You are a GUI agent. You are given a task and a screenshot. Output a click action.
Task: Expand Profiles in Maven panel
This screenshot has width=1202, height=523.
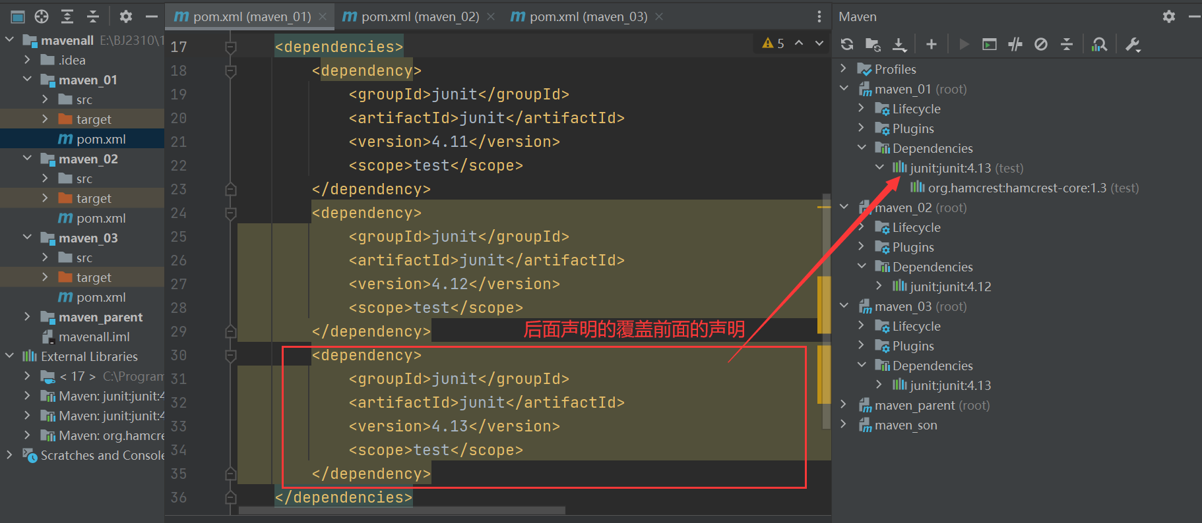tap(844, 69)
